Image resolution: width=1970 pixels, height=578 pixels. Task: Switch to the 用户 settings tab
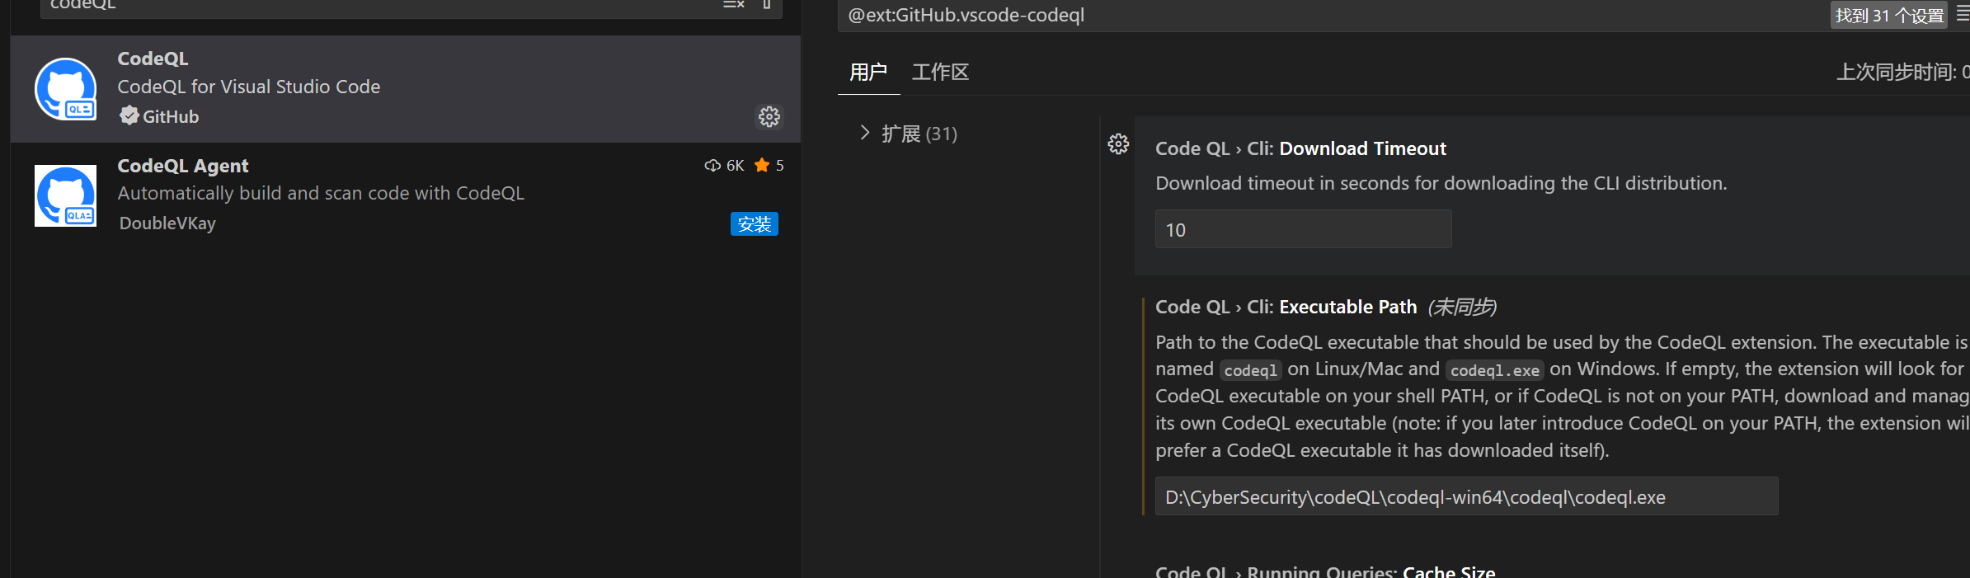[867, 73]
